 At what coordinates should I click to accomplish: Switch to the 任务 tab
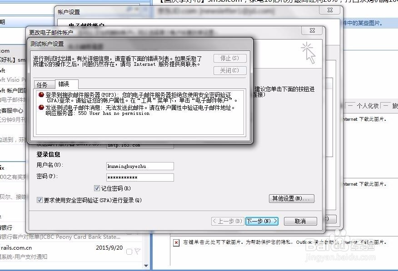43,84
